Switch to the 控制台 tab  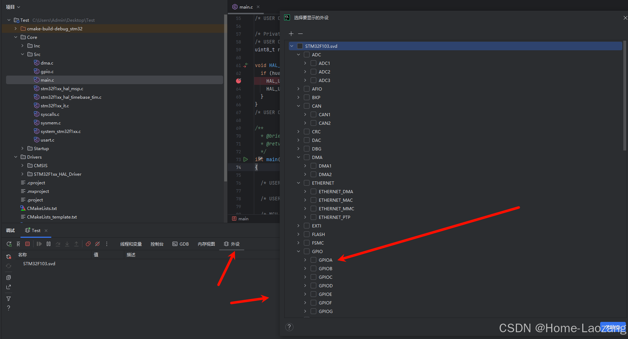[x=157, y=244]
